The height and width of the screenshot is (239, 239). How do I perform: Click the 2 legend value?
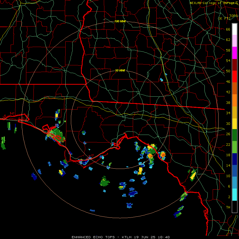point(229,197)
